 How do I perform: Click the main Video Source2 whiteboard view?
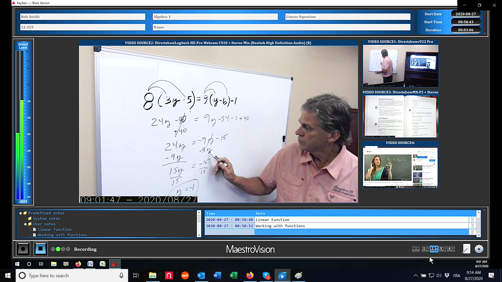[219, 124]
